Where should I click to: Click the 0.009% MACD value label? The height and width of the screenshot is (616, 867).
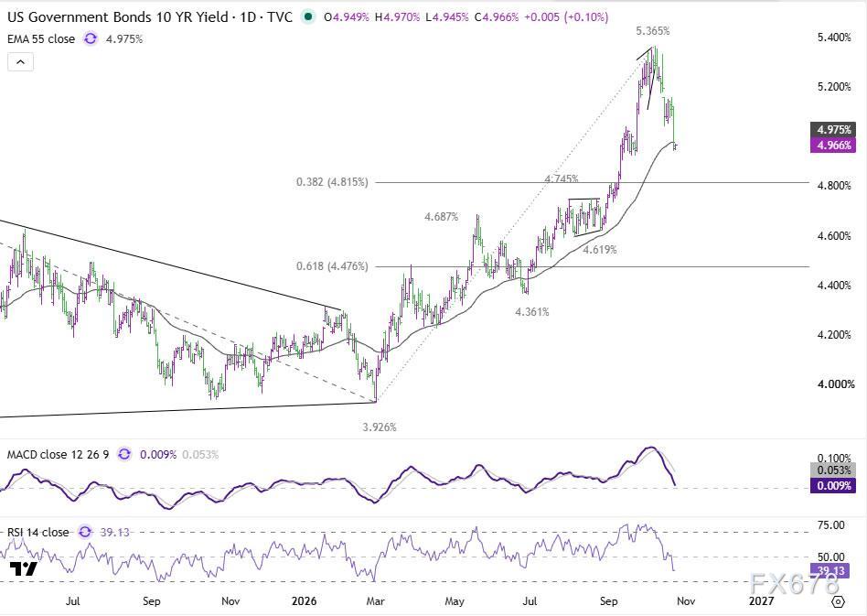pos(833,485)
